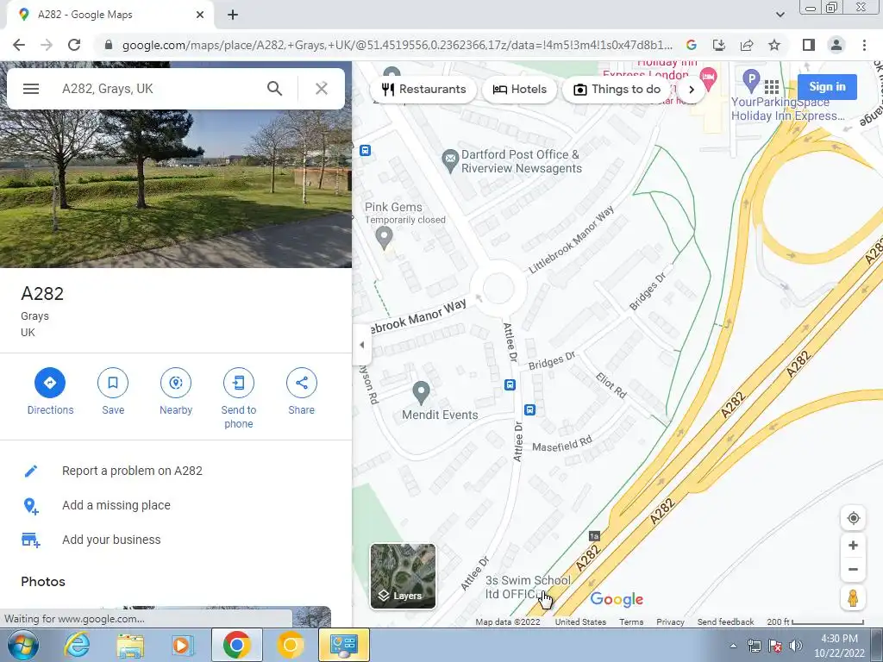Clear the search with the X icon
The width and height of the screenshot is (883, 662).
pyautogui.click(x=322, y=89)
